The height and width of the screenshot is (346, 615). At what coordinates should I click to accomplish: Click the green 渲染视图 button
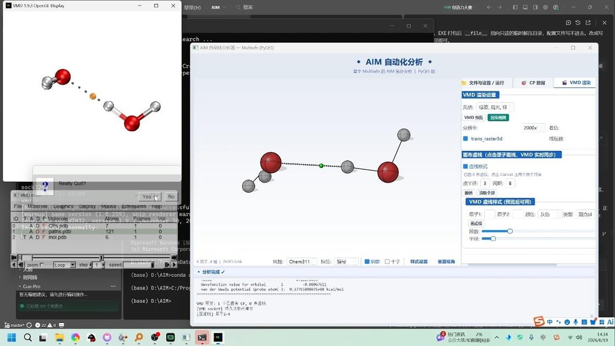click(498, 118)
